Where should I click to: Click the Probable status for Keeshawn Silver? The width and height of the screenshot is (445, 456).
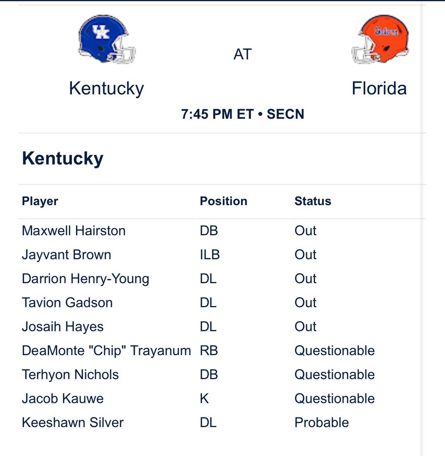(321, 423)
